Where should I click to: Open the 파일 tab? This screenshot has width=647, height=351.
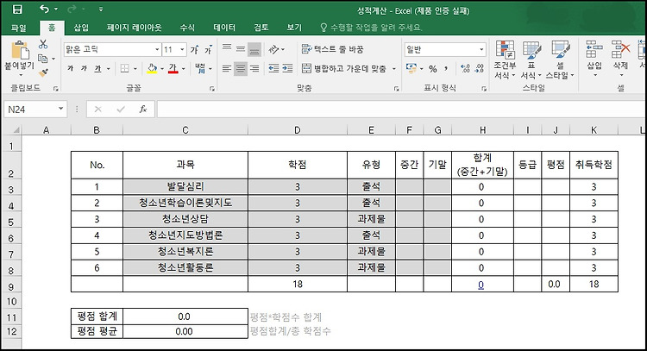click(x=19, y=28)
